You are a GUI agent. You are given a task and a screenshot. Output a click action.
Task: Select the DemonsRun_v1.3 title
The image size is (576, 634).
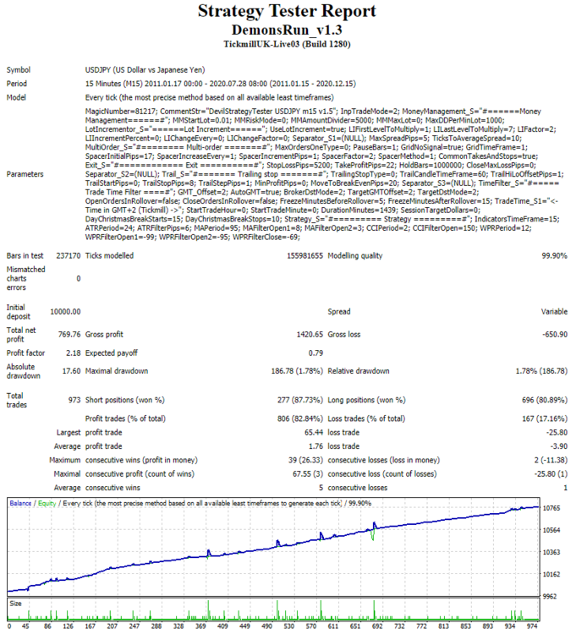[x=287, y=30]
